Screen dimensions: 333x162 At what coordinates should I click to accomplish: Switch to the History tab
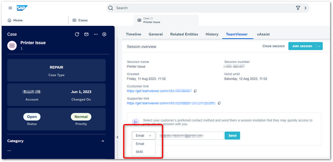tap(212, 34)
